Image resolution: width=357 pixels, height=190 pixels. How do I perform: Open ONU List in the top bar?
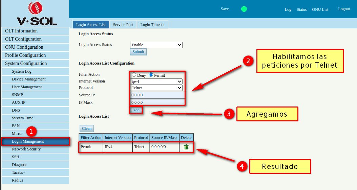pyautogui.click(x=320, y=9)
